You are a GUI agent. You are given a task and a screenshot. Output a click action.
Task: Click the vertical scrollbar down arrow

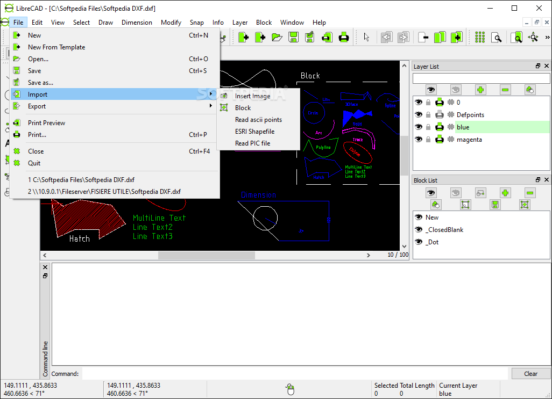(404, 246)
